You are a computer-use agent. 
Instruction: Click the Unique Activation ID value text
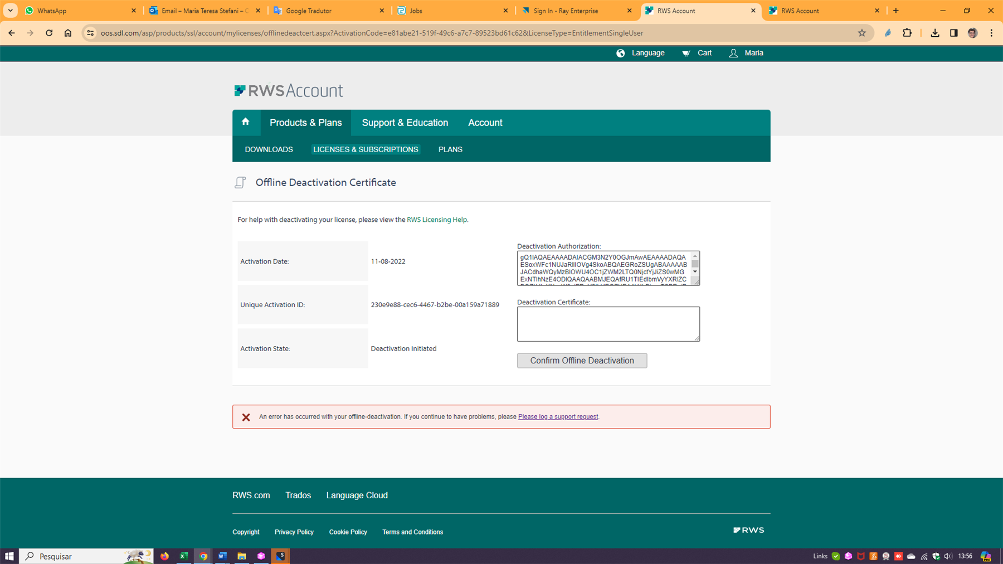(435, 305)
